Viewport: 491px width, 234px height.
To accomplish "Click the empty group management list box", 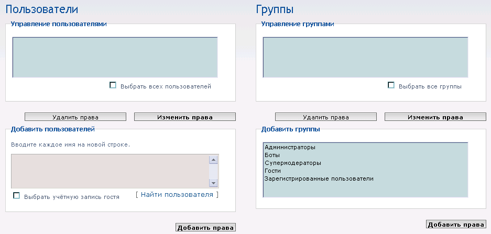I will [x=365, y=57].
